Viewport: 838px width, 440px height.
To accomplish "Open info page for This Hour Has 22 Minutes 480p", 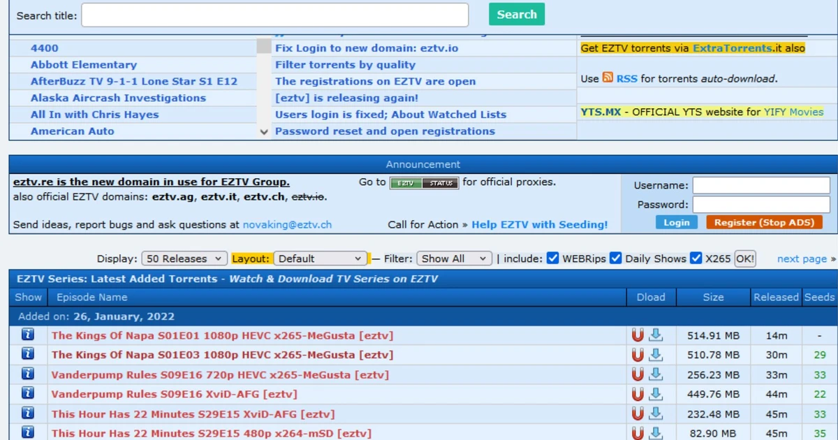I will pos(28,432).
